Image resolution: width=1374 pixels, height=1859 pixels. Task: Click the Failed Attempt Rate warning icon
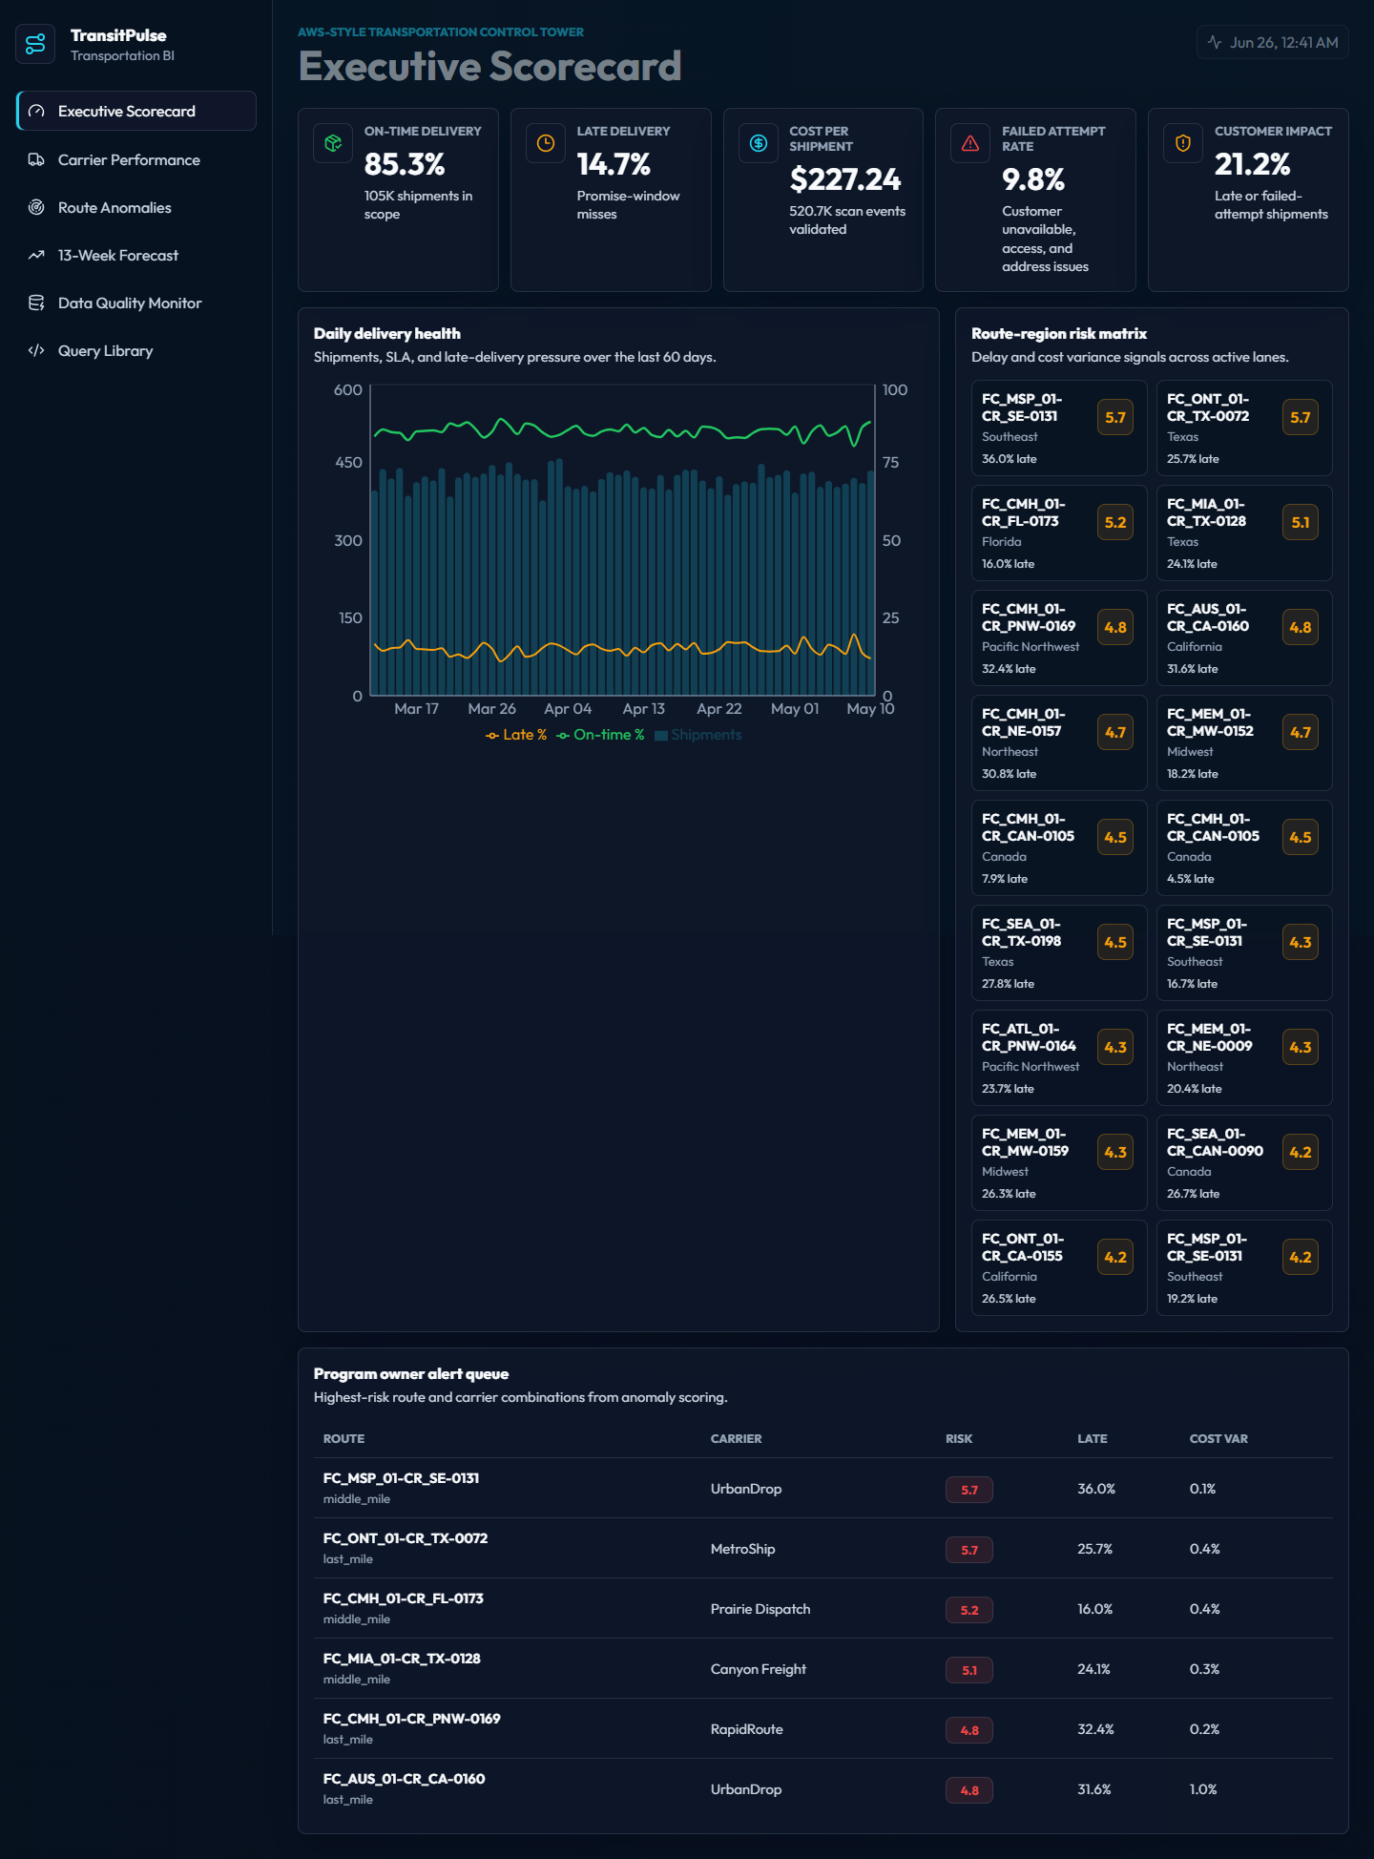(970, 143)
